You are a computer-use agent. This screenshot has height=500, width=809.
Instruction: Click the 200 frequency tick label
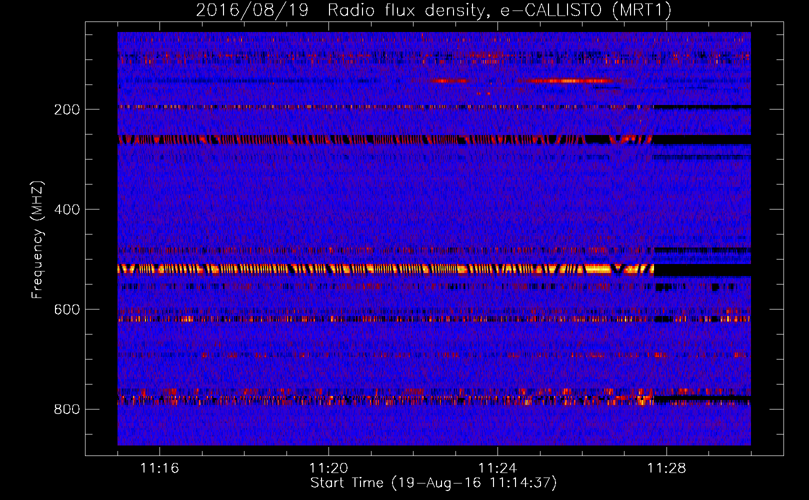coord(67,109)
